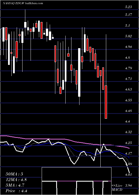The width and height of the screenshot is (139, 195).
Task: Select the tall white candle near 4.94
Action: pos(79,72)
